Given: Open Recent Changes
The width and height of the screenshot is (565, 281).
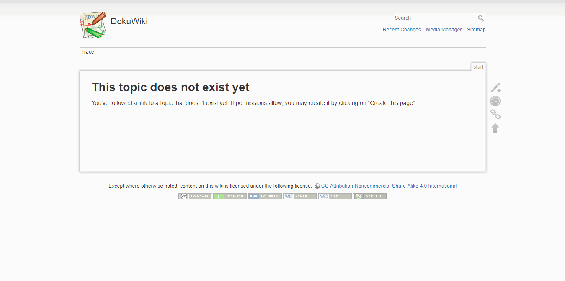Looking at the screenshot, I should (x=402, y=30).
